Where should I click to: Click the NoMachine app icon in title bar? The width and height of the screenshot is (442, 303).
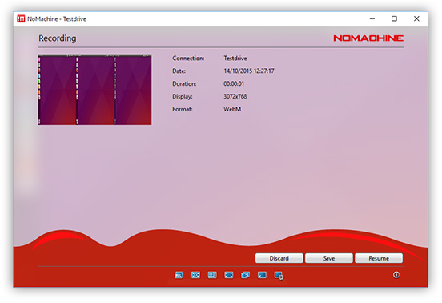[x=21, y=19]
